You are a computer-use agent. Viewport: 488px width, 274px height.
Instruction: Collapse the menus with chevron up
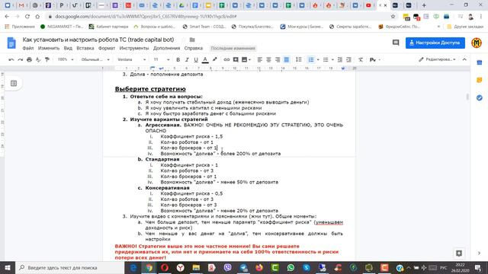tap(464, 59)
